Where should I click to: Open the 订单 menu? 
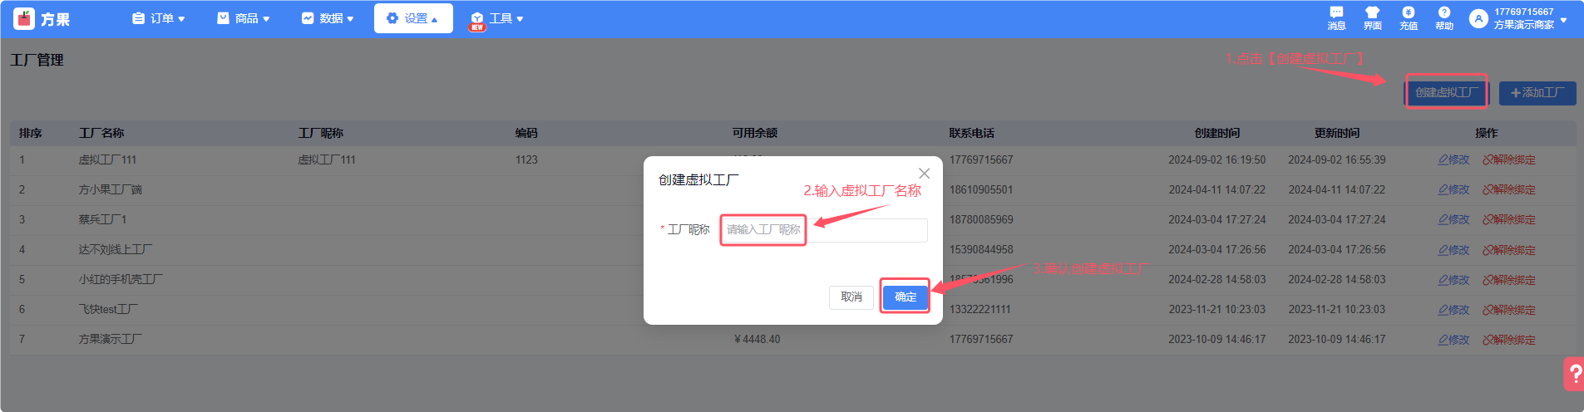[x=159, y=18]
